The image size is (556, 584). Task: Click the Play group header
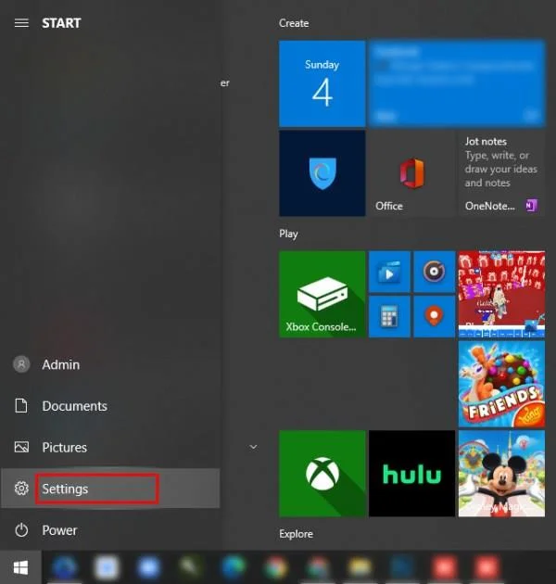(288, 234)
